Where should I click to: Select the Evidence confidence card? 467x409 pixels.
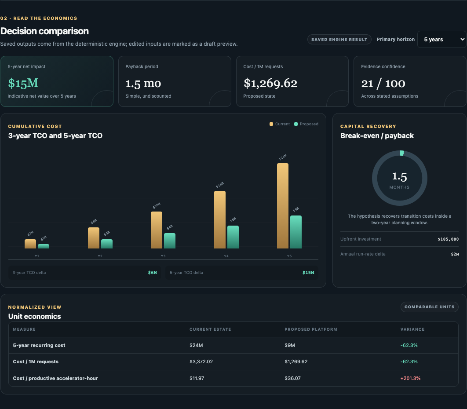410,81
